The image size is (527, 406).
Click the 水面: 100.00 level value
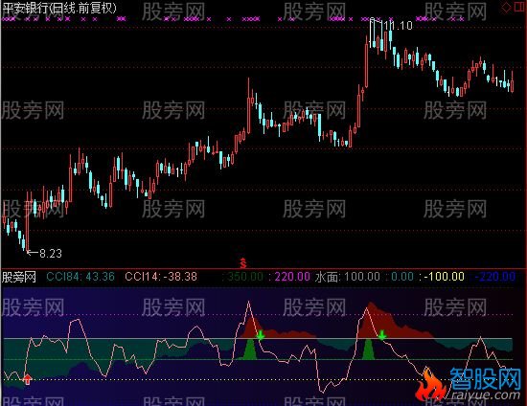[348, 277]
